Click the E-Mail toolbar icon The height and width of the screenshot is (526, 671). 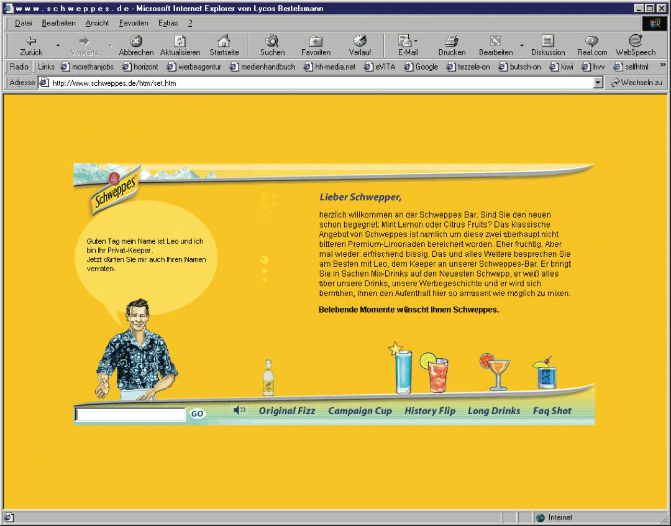coord(405,45)
